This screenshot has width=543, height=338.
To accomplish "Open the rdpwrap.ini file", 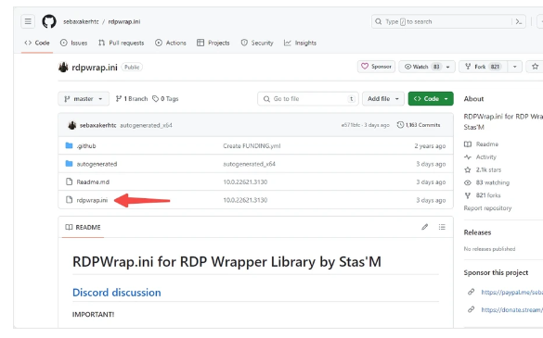I will click(92, 200).
